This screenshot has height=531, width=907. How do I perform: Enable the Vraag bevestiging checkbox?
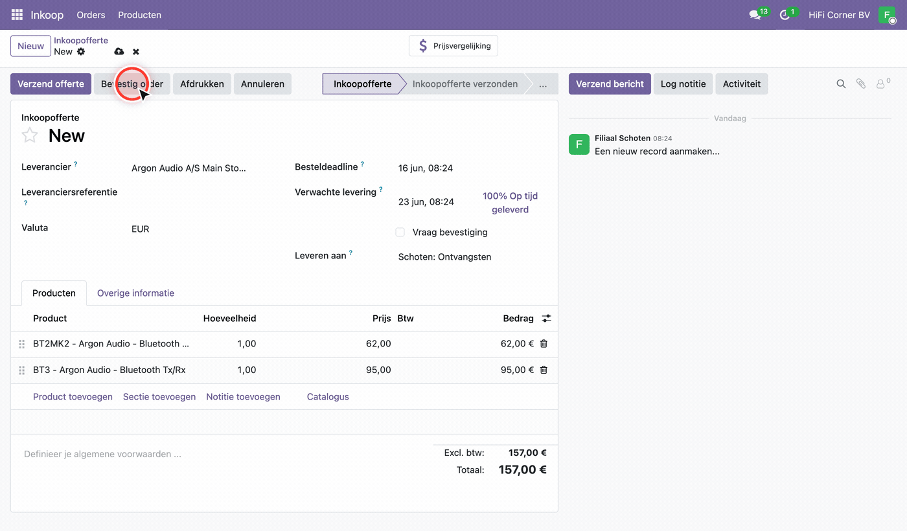coord(400,232)
